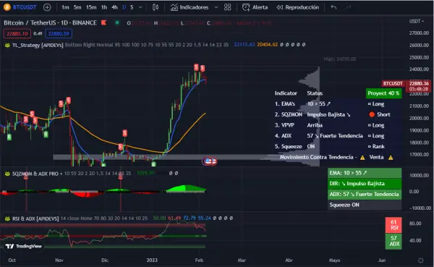Click the 3. VPVP table row label

tap(284, 125)
